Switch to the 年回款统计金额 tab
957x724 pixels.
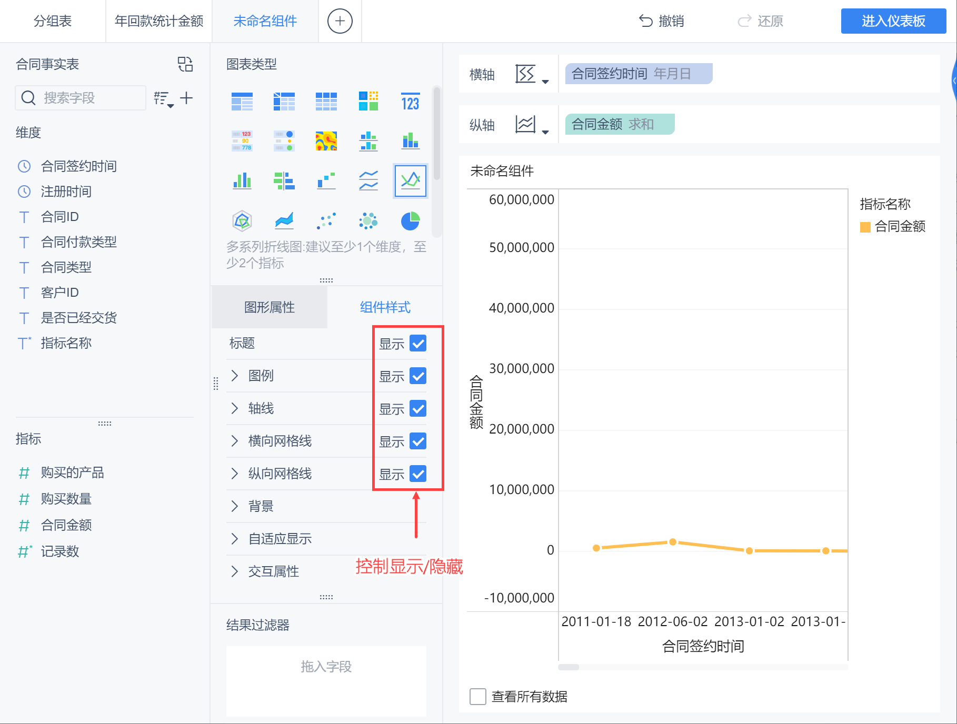[x=159, y=21]
